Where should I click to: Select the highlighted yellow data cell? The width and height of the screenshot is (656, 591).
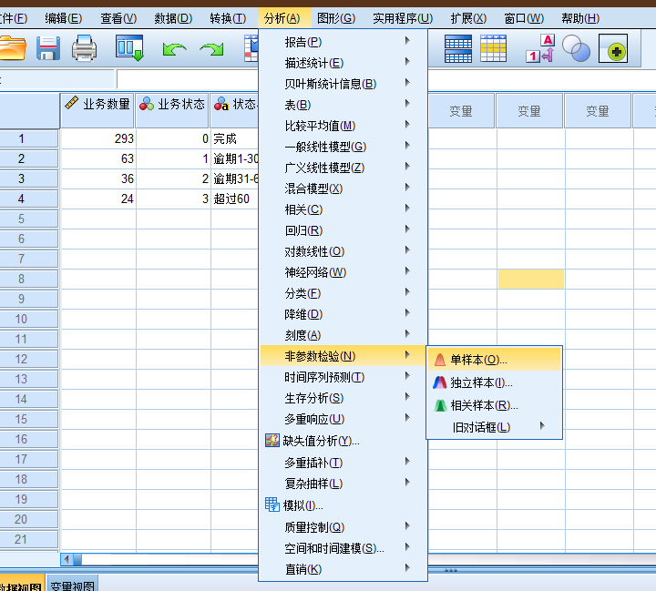530,279
